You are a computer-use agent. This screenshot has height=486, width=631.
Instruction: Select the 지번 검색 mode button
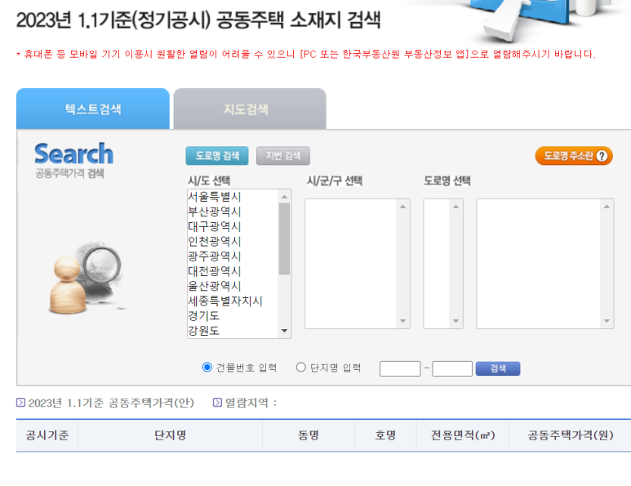(283, 156)
